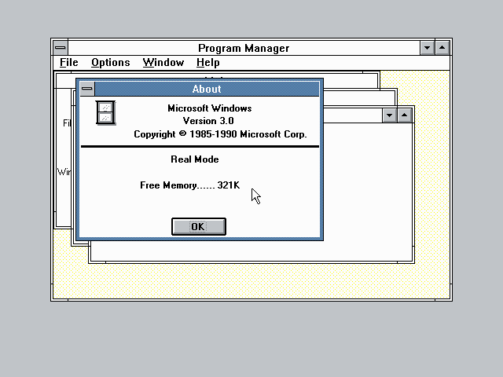Open the About dialog's control-menu box
Screen dimensions: 503x377
coord(87,89)
